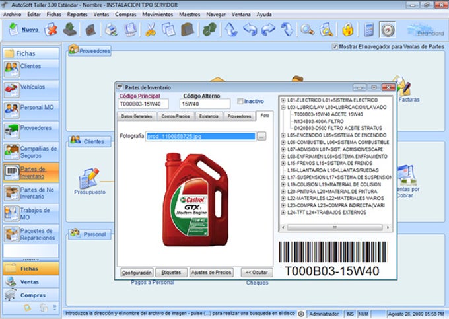Viewport: 449px width, 319px height.
Task: Expand the L15-FRENOS tree node
Action: tap(283, 163)
